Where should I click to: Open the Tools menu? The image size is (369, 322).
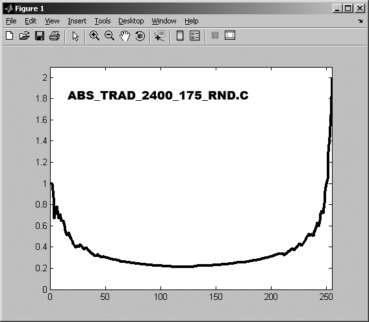(x=103, y=21)
